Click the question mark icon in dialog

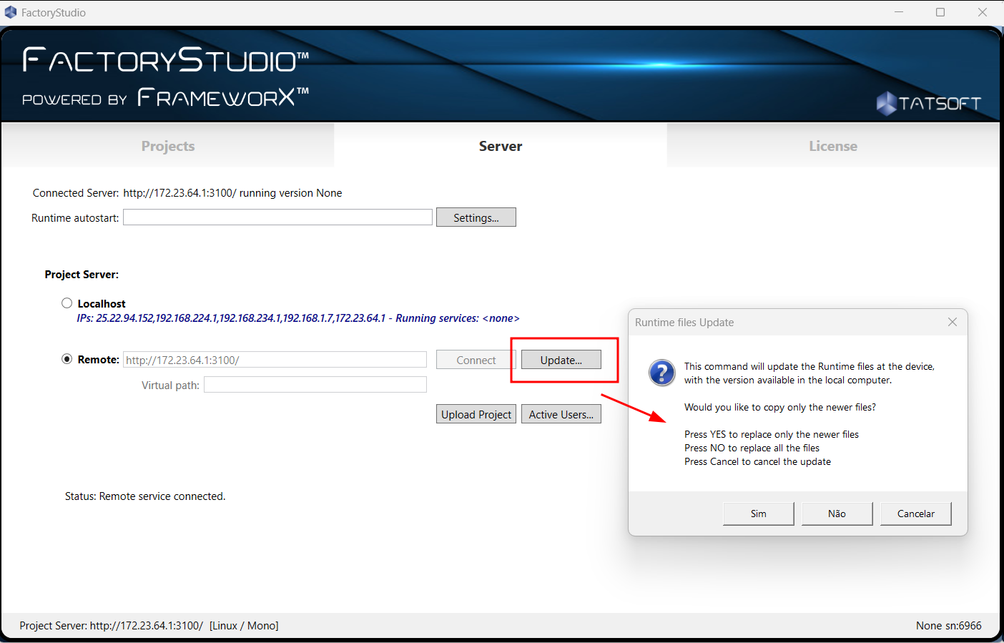[x=661, y=373]
